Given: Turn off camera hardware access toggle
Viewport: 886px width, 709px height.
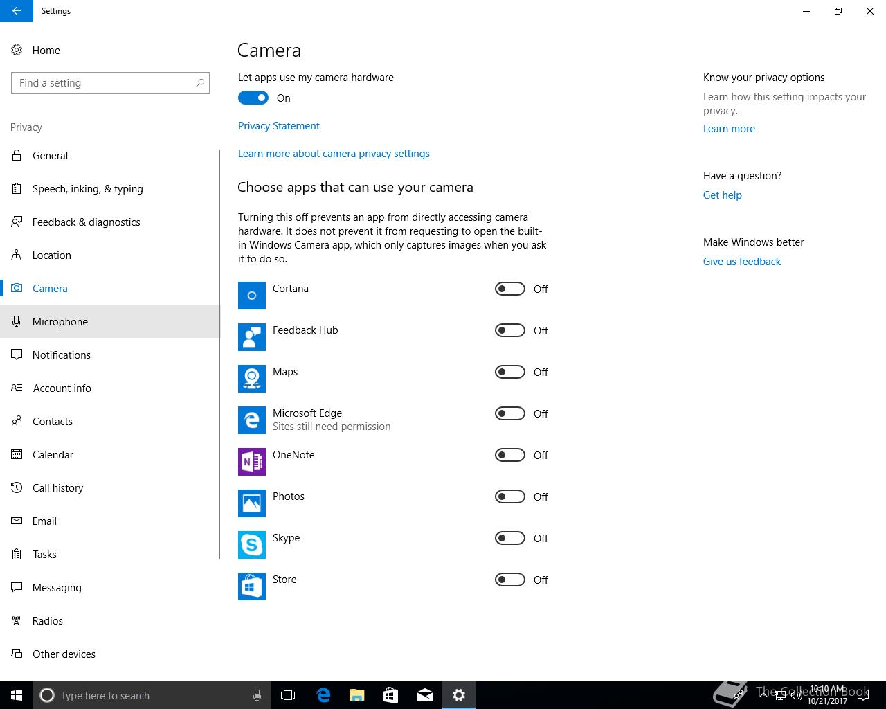Looking at the screenshot, I should (253, 98).
